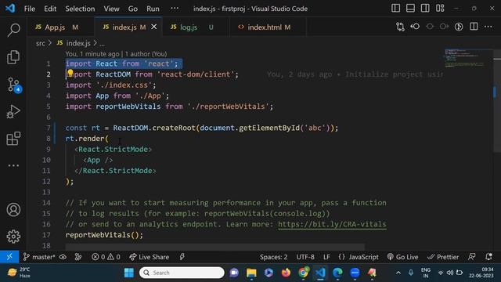Go to previous change arrow icon
This screenshot has height=282, width=501.
pos(415,27)
